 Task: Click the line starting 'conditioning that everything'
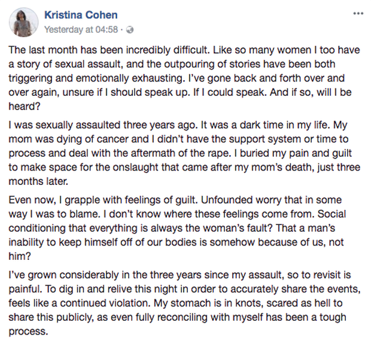point(172,228)
